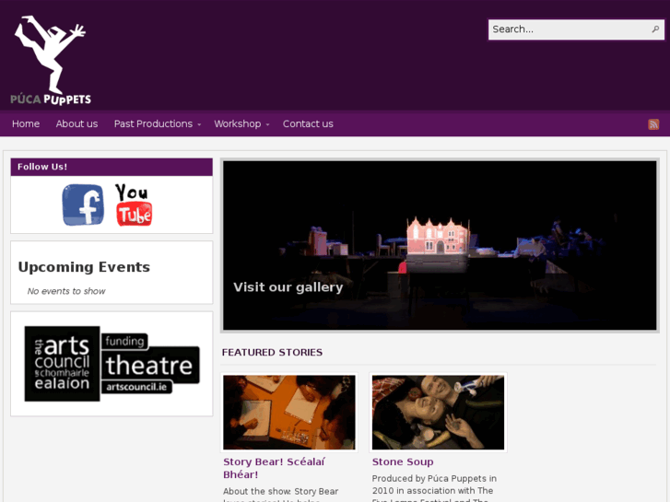This screenshot has height=502, width=670.
Task: Open the Story Bear thumbnail image
Action: (288, 413)
